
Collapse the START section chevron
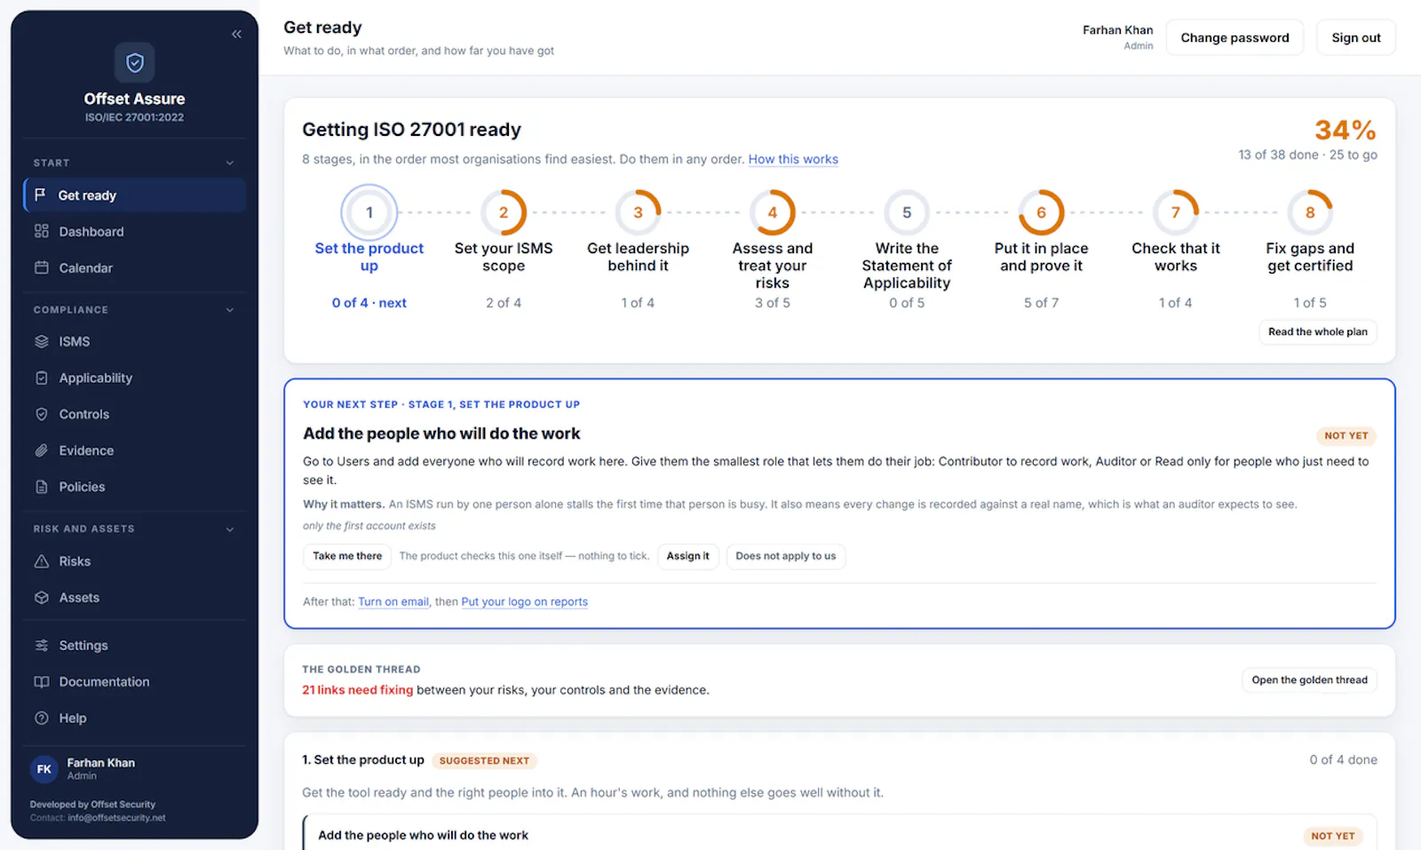pos(230,163)
